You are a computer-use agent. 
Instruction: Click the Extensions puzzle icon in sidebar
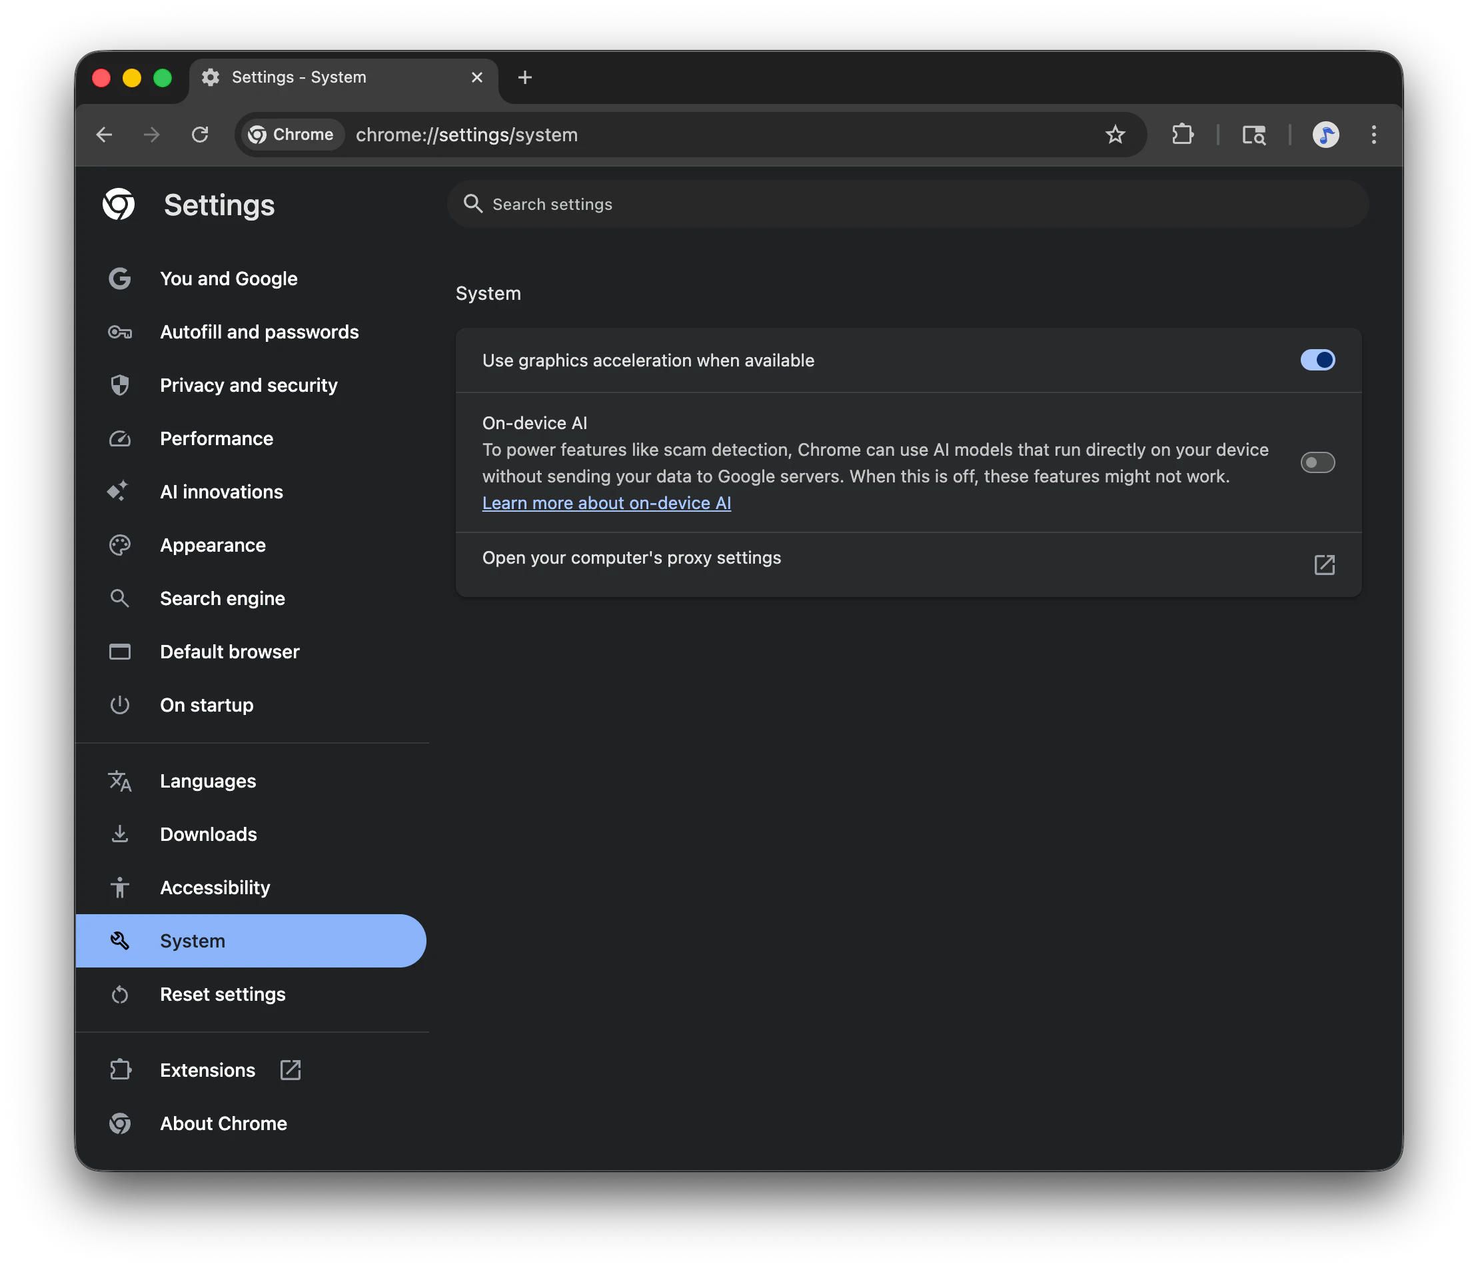[120, 1070]
